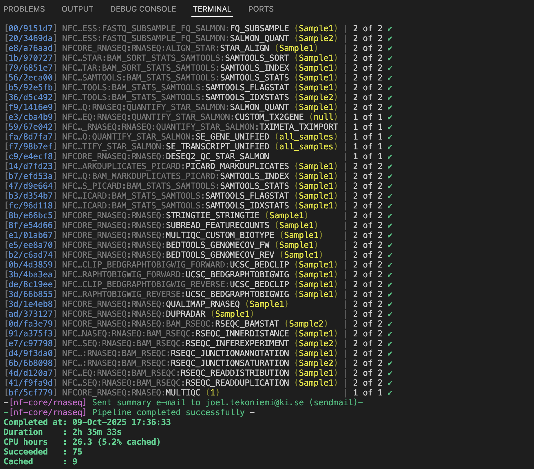The image size is (534, 469).
Task: Switch to the PROBLEMS tab
Action: tap(24, 9)
